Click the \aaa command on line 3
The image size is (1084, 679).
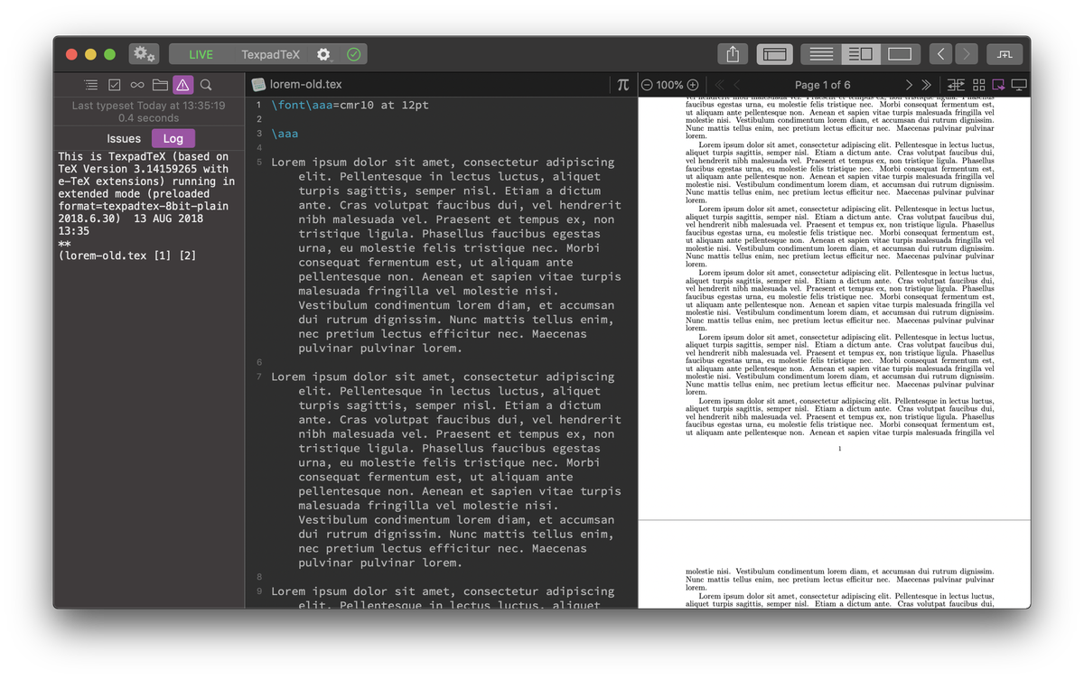click(x=285, y=134)
